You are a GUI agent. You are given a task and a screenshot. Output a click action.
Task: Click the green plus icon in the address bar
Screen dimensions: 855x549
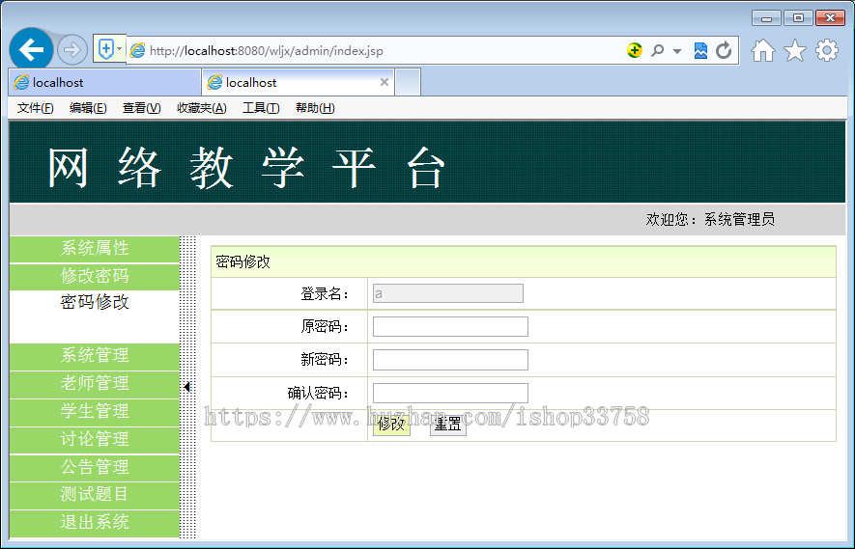(634, 50)
